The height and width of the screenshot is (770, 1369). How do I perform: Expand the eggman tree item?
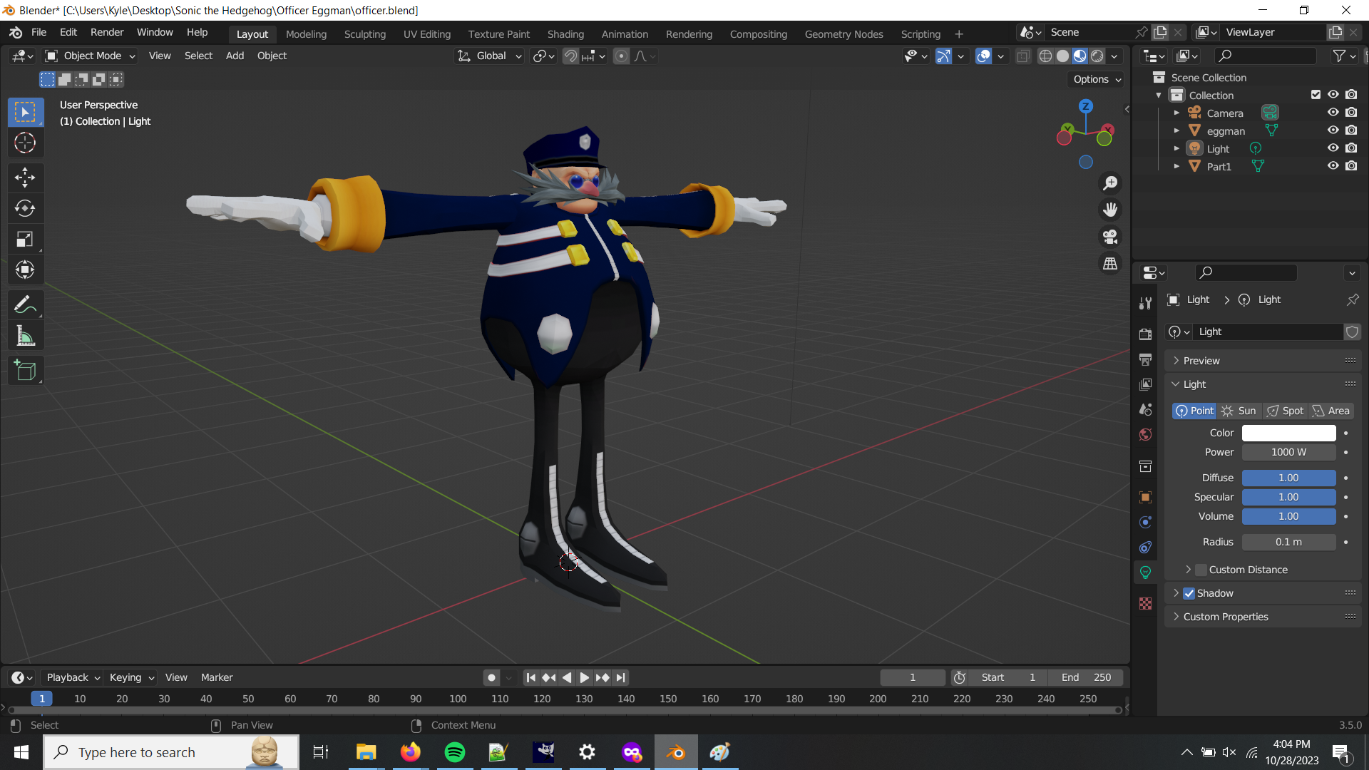(1176, 130)
